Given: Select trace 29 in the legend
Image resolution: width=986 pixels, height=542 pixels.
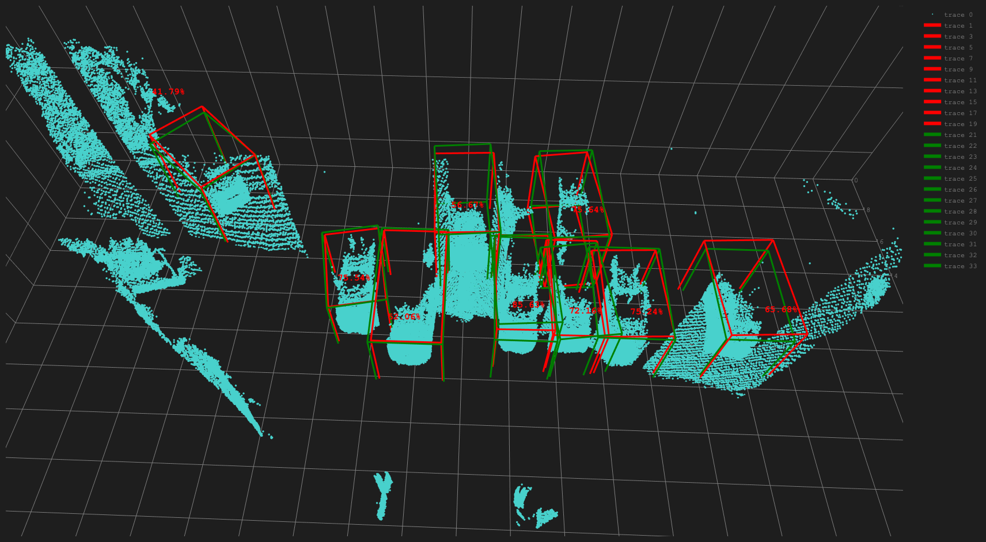Looking at the screenshot, I should tap(960, 223).
